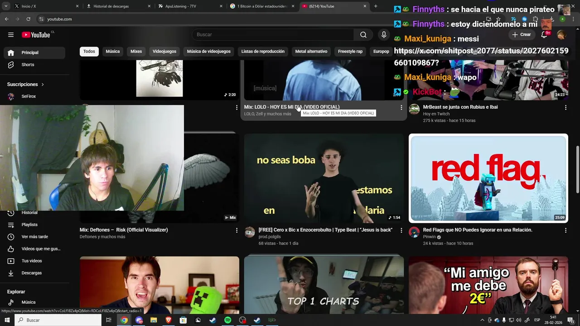Screen dimensions: 580x326
Task: Open options menu for Cero x Bic beat
Action: tap(401, 230)
